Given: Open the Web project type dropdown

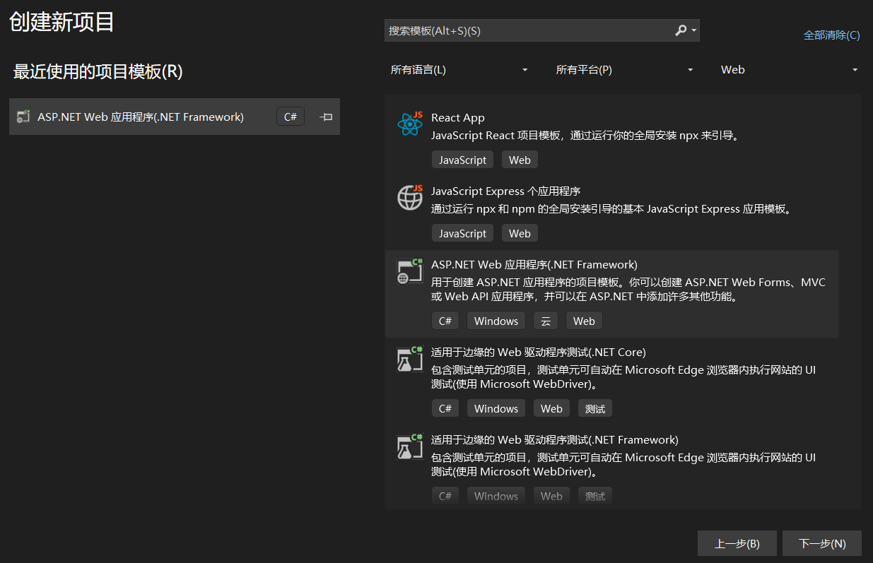Looking at the screenshot, I should coord(789,70).
